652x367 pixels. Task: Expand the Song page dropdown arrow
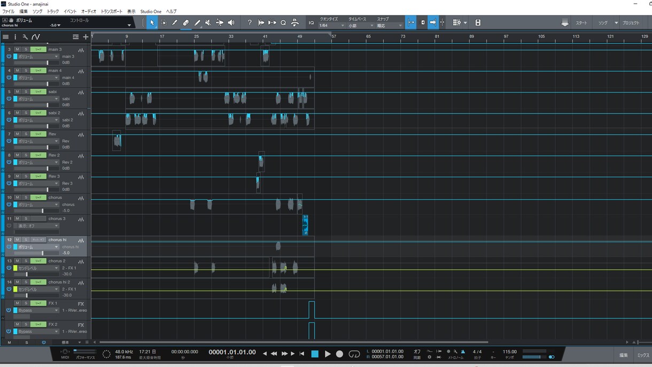(x=616, y=23)
